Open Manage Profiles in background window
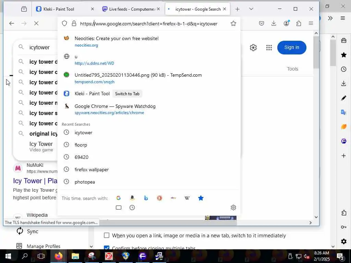The image size is (351, 263). [38, 246]
